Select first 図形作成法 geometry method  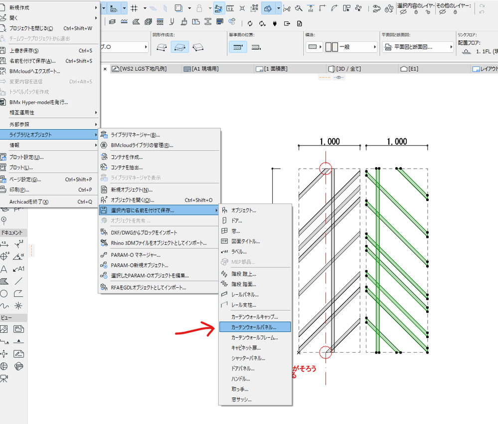pyautogui.click(x=162, y=47)
